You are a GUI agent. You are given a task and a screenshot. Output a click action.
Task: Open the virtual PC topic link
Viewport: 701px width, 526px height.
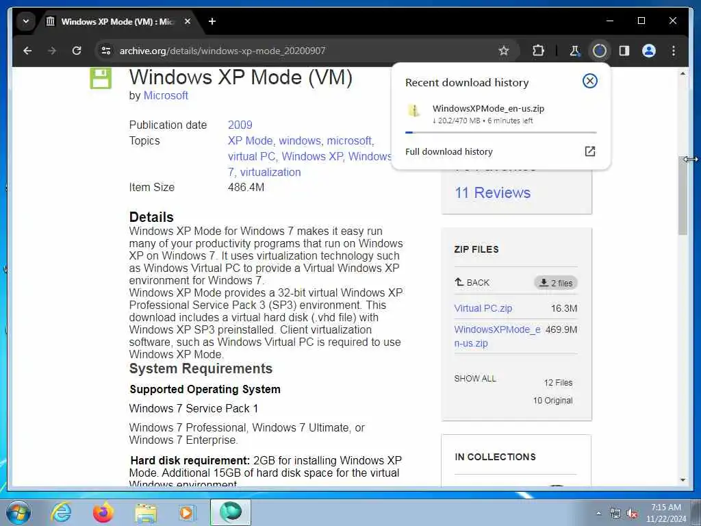[251, 157]
